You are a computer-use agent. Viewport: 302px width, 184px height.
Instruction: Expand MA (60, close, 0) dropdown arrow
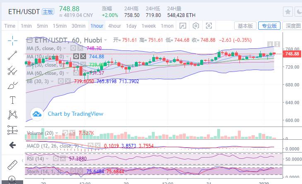67,73
